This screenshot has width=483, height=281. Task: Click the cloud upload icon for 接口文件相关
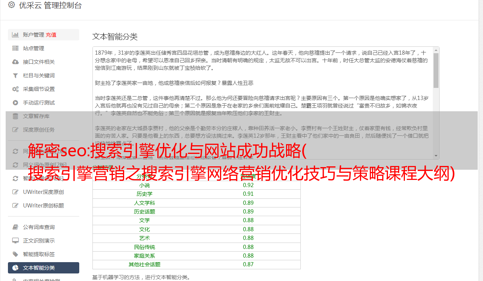(15, 62)
